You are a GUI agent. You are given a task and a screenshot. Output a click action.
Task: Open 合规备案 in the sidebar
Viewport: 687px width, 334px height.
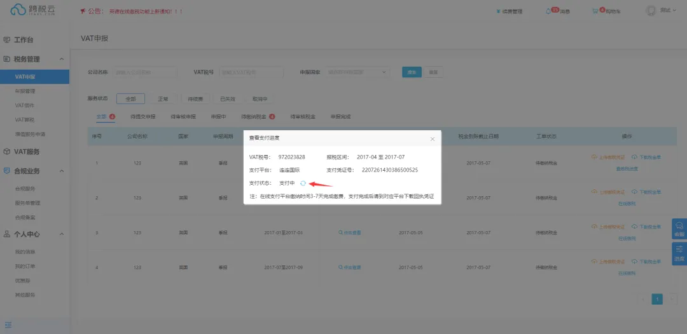click(x=25, y=217)
